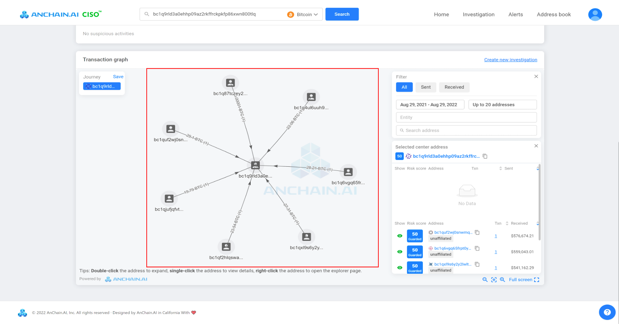Select the bc1quf2wj0sn node in graph

pos(171,129)
